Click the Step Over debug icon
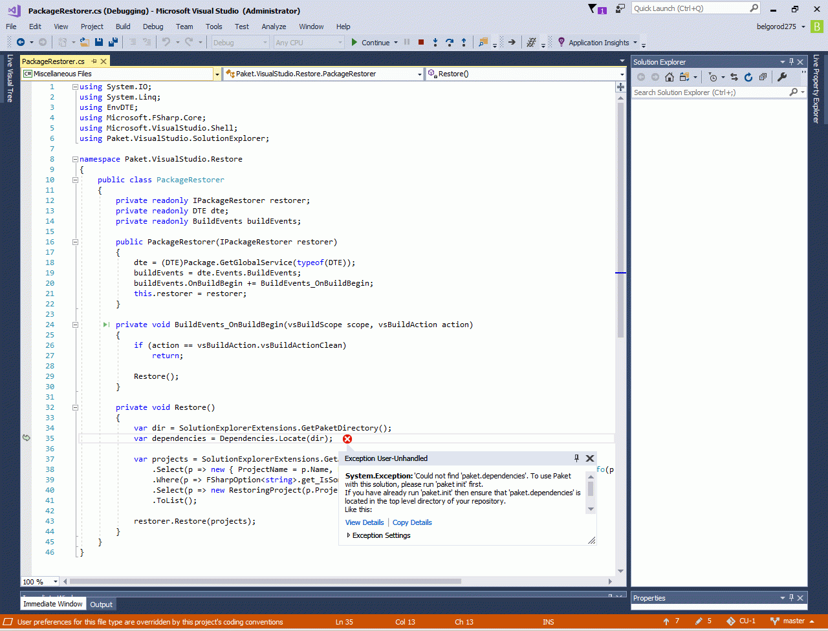 (450, 43)
